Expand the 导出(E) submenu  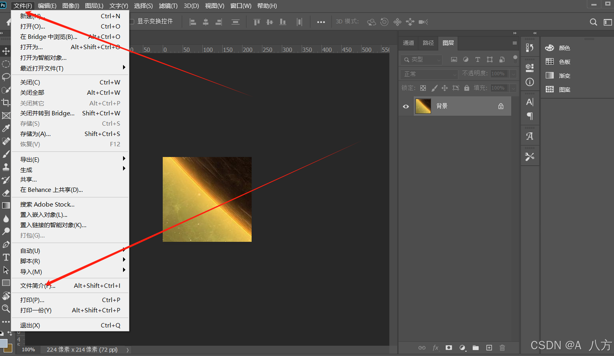pyautogui.click(x=70, y=159)
